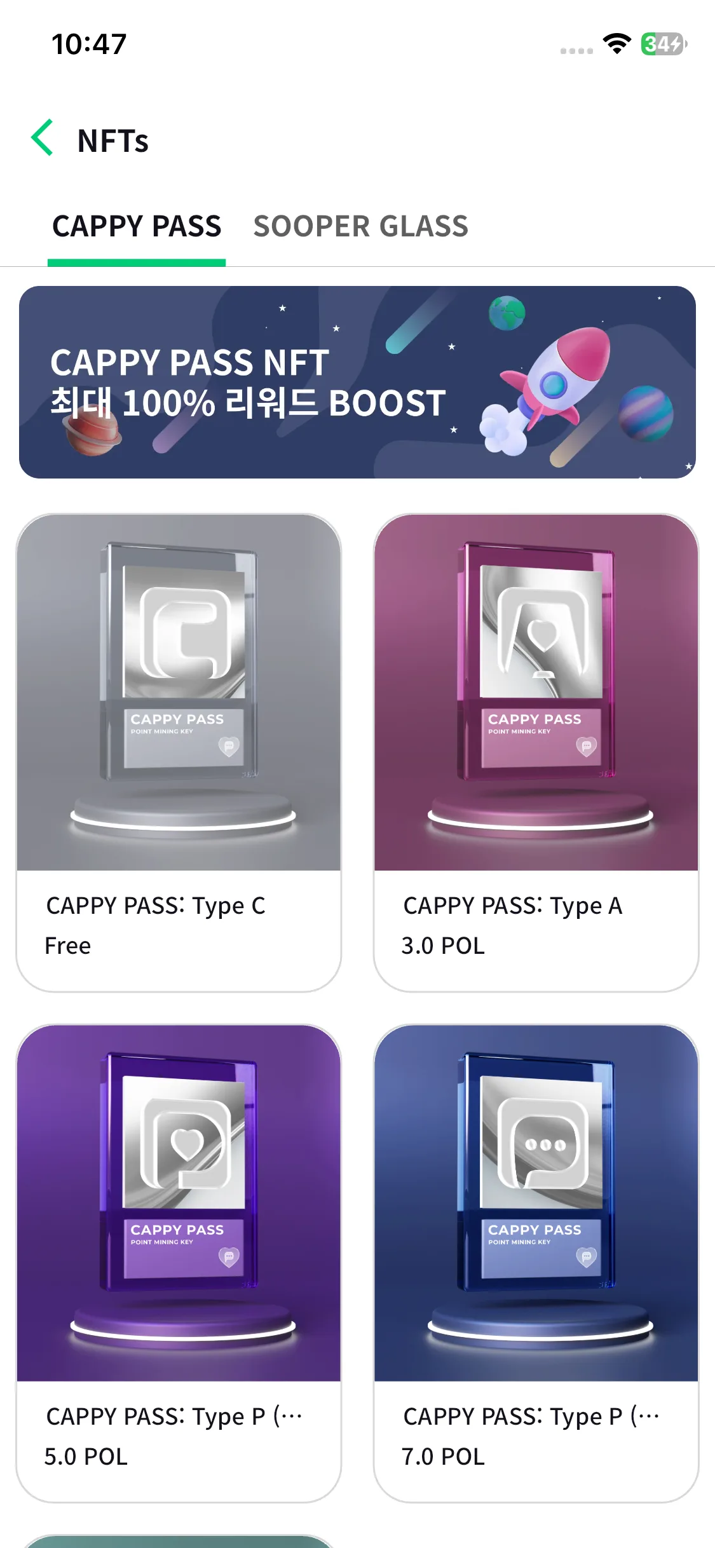
Task: Open the pink Type A pass image
Action: [536, 692]
